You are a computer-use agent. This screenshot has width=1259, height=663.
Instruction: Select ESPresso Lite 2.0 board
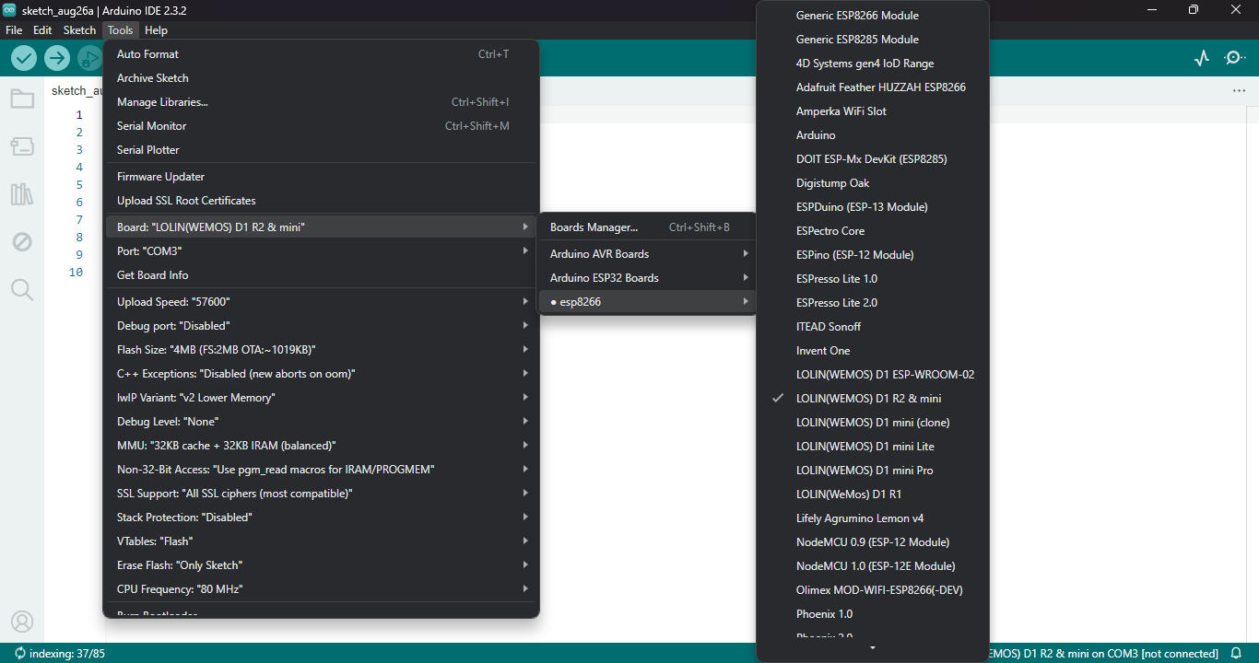(x=873, y=303)
